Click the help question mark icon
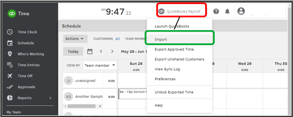 tap(216, 11)
